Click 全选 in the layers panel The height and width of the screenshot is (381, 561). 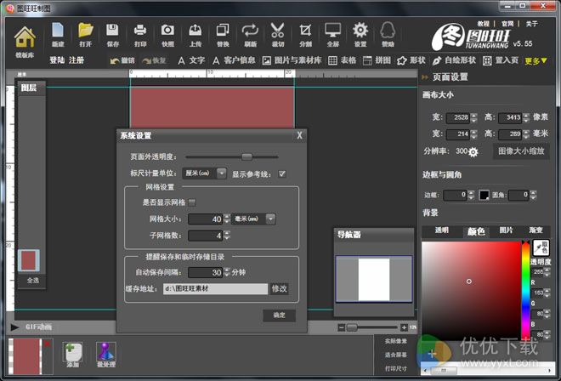(33, 281)
